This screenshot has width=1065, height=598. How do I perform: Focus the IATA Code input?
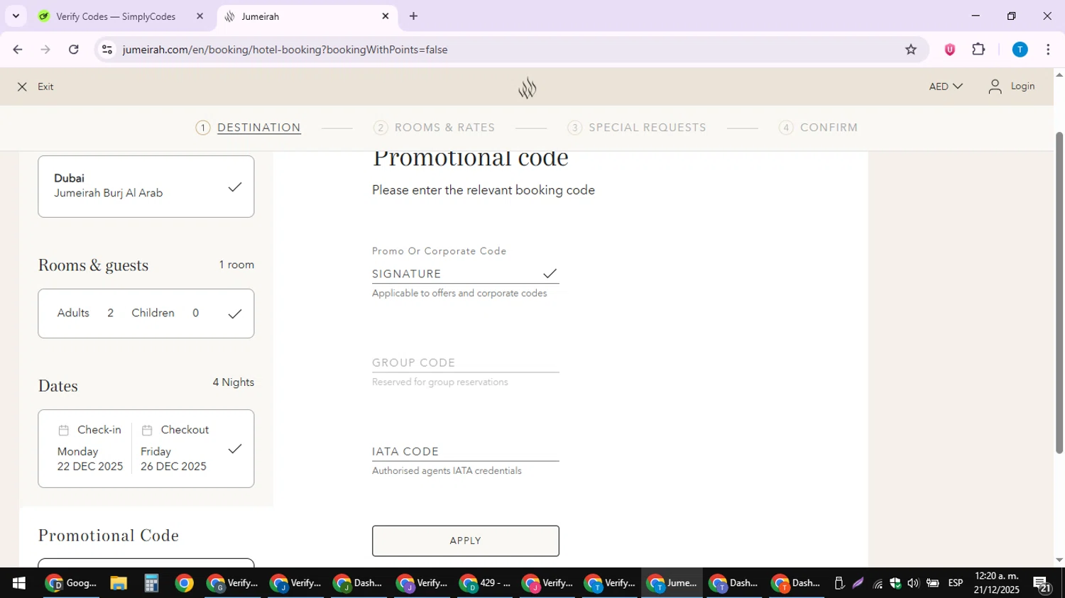466,451
